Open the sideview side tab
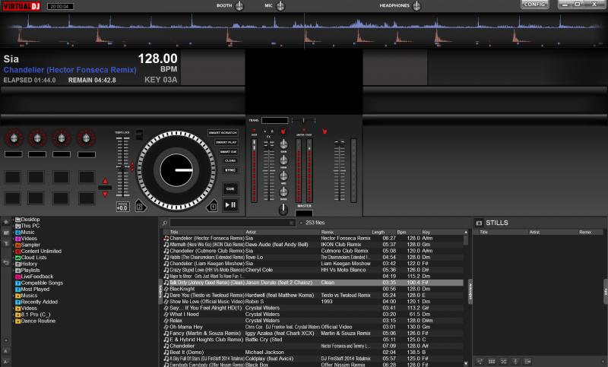 [x=470, y=291]
